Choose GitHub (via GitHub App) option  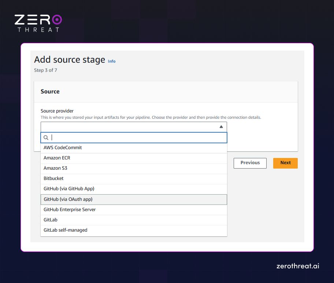(134, 189)
